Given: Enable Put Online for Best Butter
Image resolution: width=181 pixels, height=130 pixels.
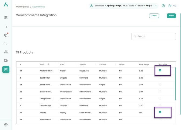Looking at the screenshot, I should click(160, 77).
